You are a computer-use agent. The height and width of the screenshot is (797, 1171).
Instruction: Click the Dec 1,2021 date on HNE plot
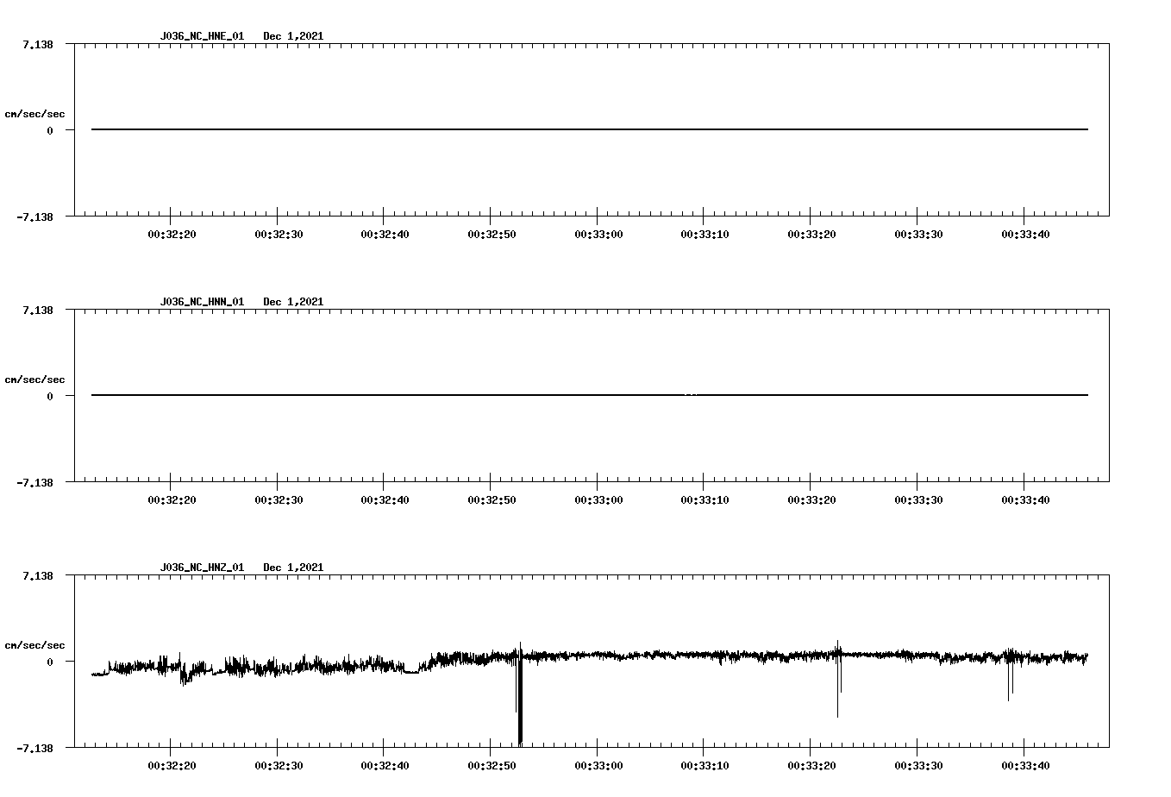coord(293,36)
